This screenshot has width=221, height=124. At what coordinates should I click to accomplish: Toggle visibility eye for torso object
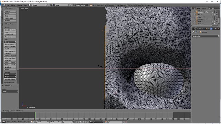click(x=212, y=24)
